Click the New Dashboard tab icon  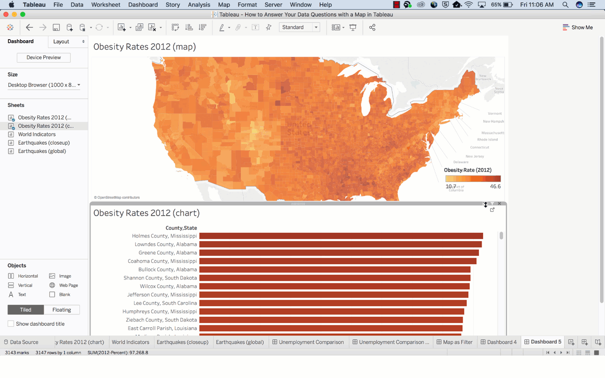tap(584, 342)
